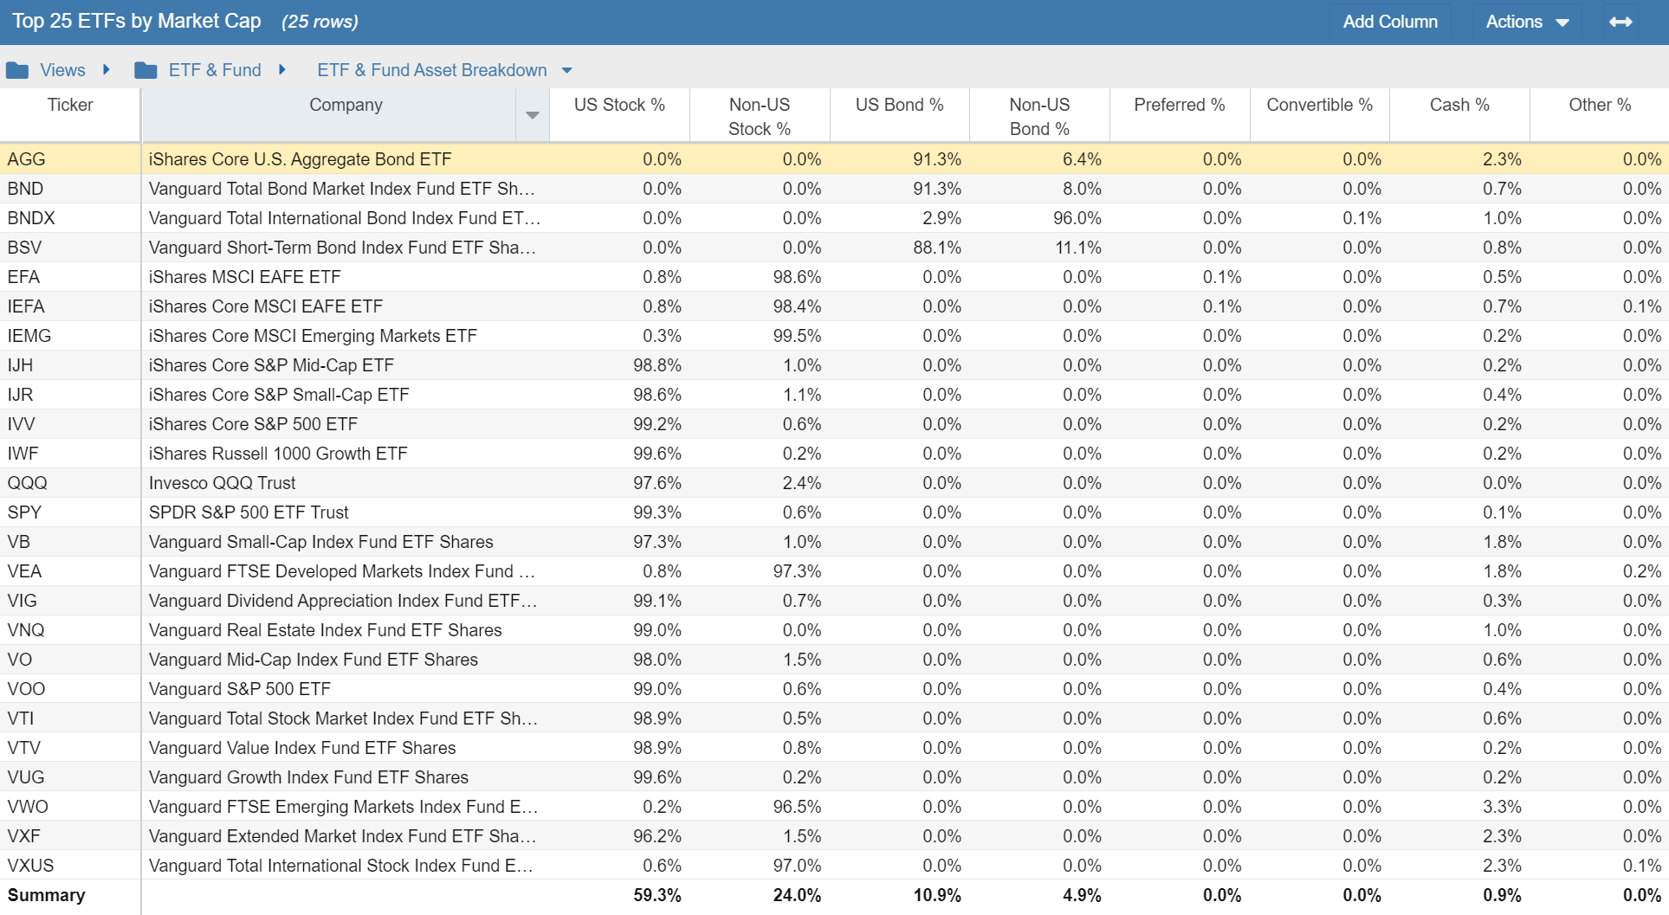Sort by US Bond % column header
Image resolution: width=1669 pixels, height=915 pixels.
899,115
